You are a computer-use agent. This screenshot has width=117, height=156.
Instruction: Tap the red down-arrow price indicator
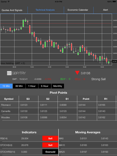(x=77, y=73)
